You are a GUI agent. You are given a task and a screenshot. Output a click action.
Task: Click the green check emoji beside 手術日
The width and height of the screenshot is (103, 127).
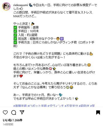tap(15, 31)
